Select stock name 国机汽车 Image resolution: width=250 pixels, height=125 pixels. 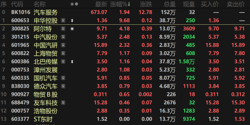46,78
